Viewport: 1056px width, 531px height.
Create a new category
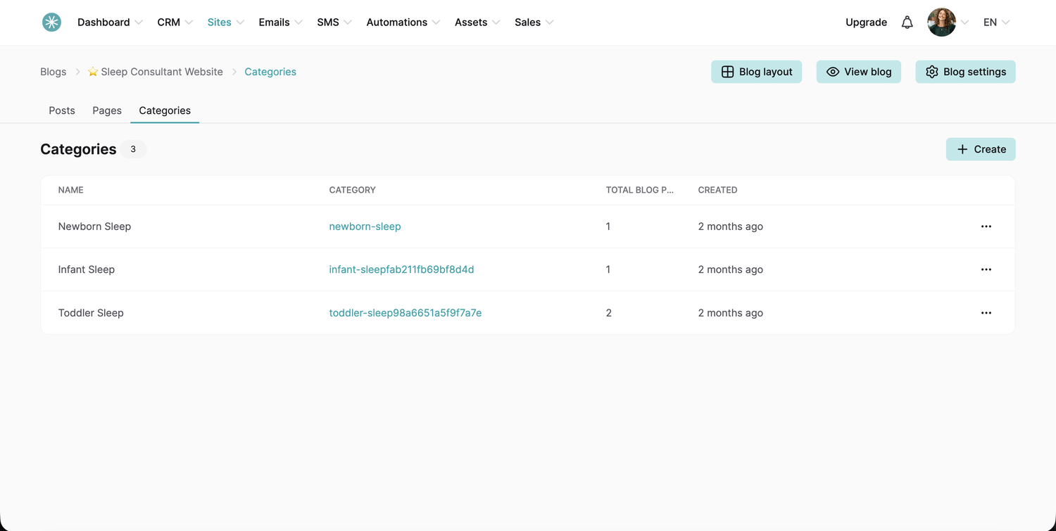tap(981, 149)
